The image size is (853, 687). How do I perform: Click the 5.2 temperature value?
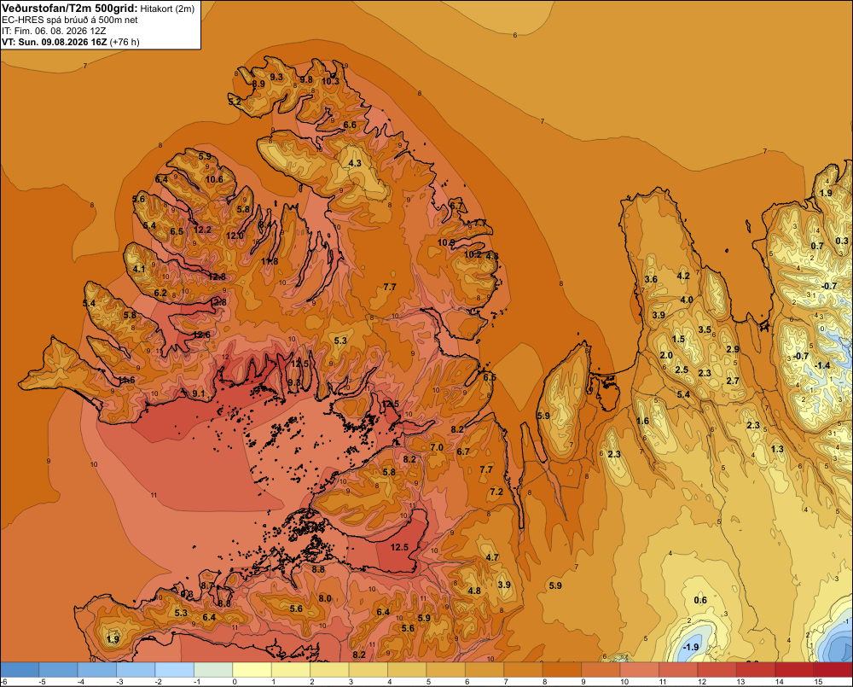tap(235, 102)
